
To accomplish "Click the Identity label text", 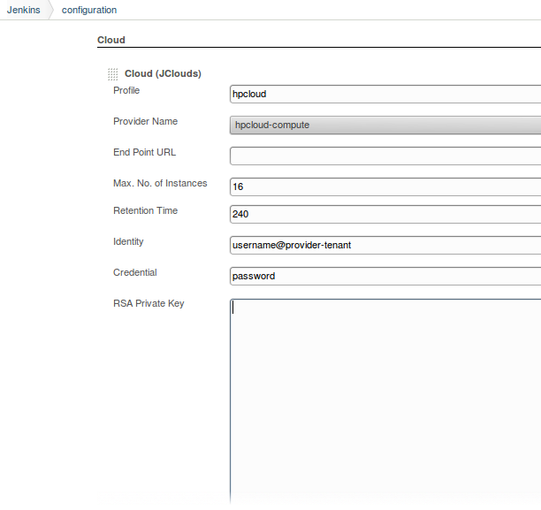I will (128, 241).
